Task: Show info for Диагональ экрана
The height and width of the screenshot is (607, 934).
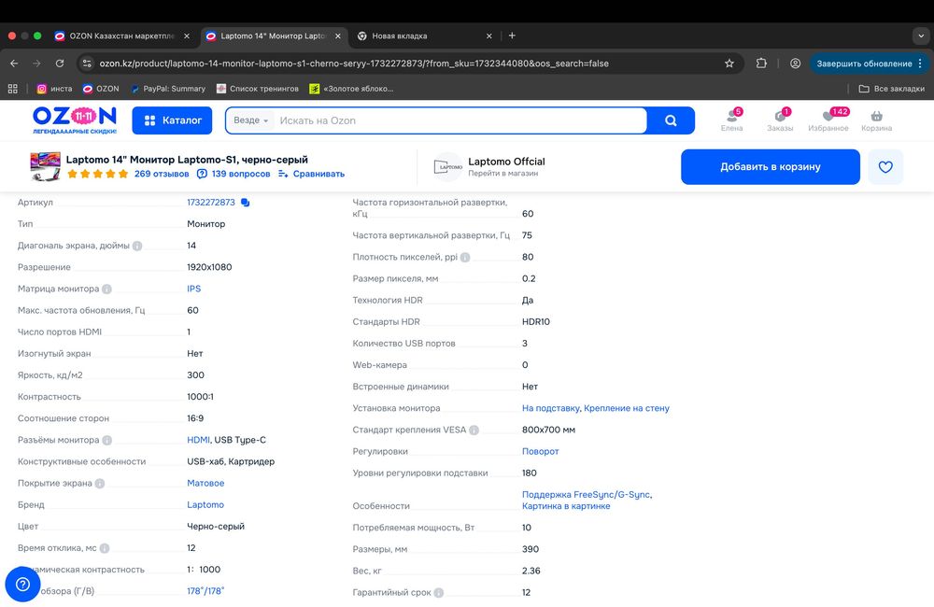Action: (x=137, y=246)
